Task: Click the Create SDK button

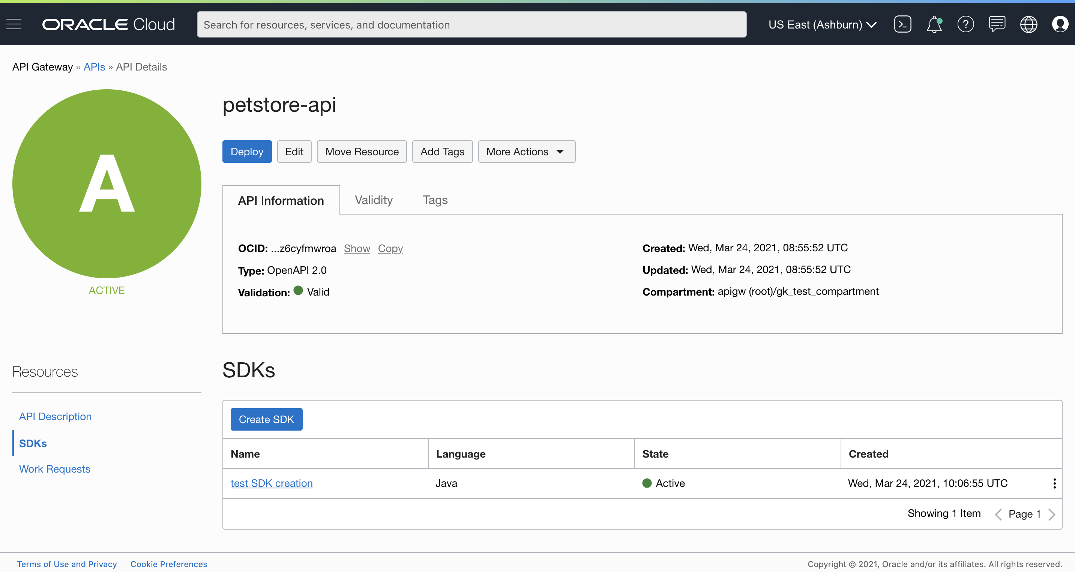Action: (x=266, y=419)
